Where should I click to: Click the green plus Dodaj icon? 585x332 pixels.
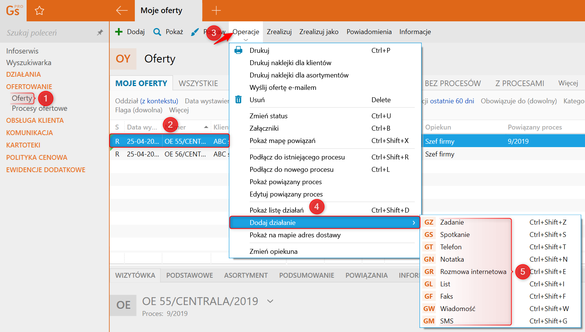(119, 32)
